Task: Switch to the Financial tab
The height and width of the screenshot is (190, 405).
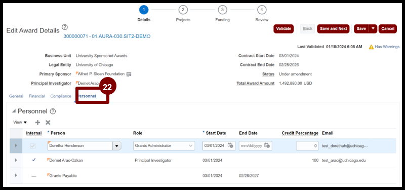Action: pos(36,96)
